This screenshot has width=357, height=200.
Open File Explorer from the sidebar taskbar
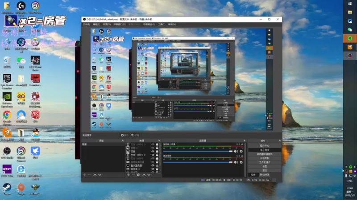coord(350,12)
